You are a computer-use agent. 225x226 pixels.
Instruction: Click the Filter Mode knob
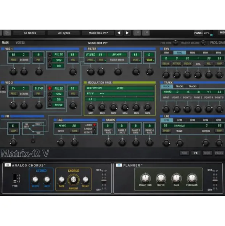(118, 72)
